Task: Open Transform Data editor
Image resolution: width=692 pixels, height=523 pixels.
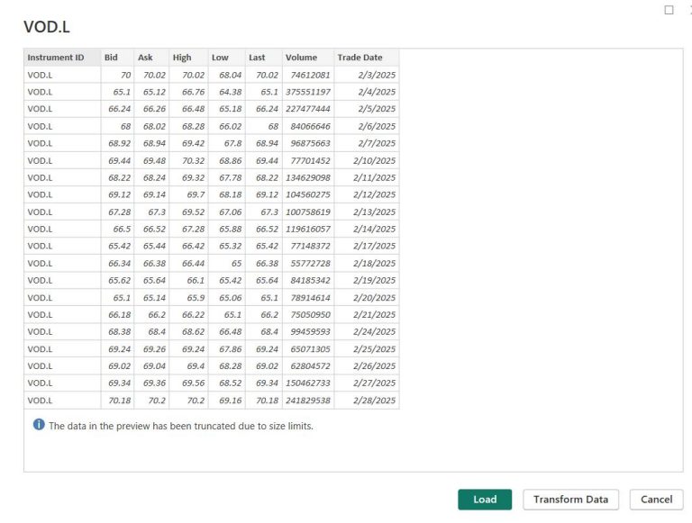Action: (570, 500)
